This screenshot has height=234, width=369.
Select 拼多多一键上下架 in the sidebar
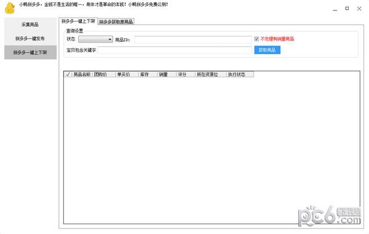coord(30,52)
